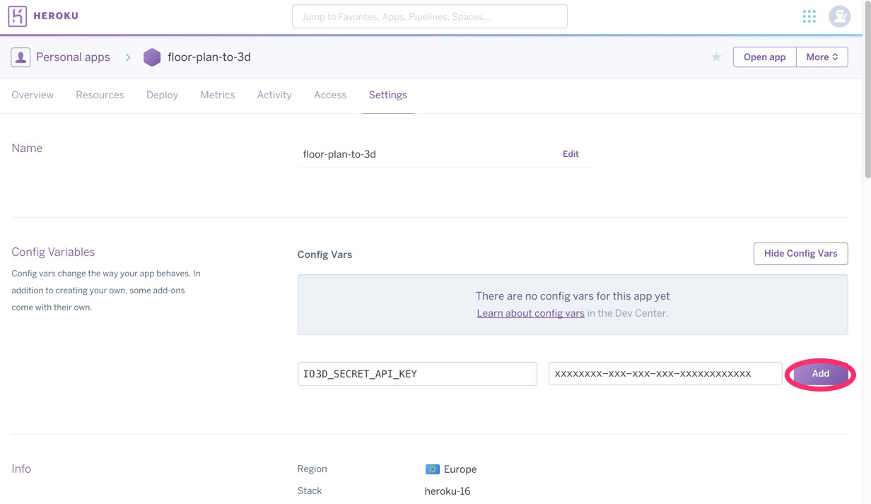Screen dimensions: 871x504
Task: Click the purple hexagon app icon
Action: pos(152,57)
